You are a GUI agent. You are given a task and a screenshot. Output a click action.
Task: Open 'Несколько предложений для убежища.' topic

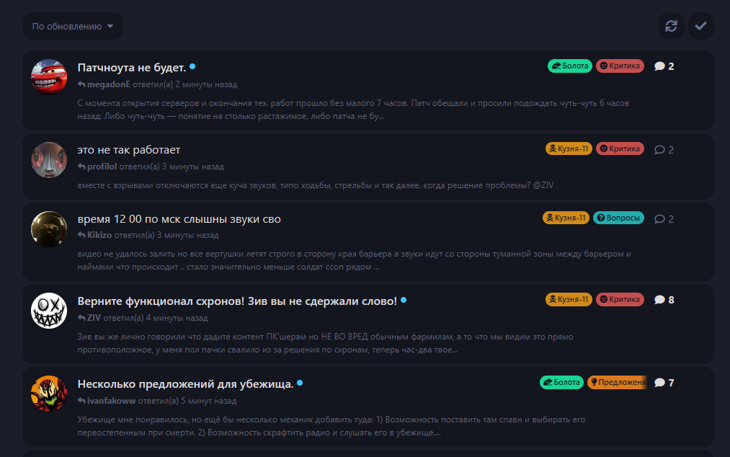pyautogui.click(x=185, y=383)
